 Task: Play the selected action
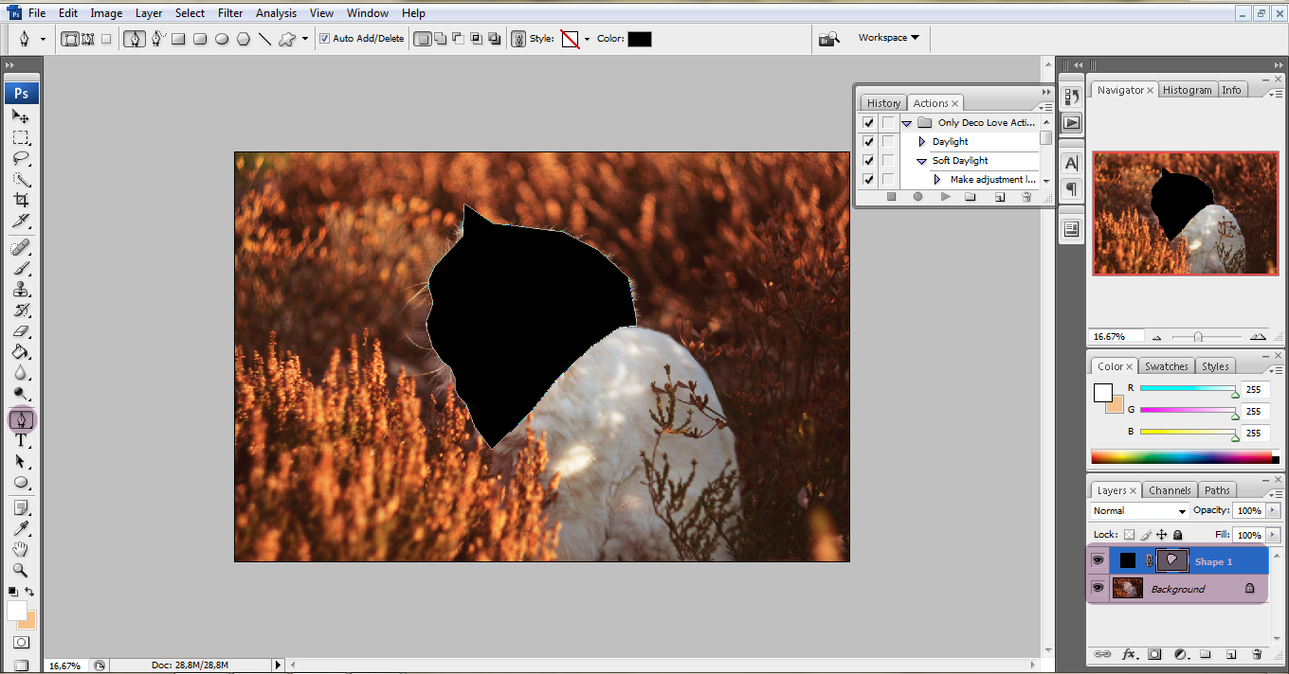point(945,197)
